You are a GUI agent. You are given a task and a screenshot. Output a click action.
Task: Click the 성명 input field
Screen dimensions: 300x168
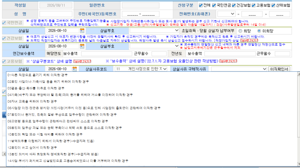[55, 14]
